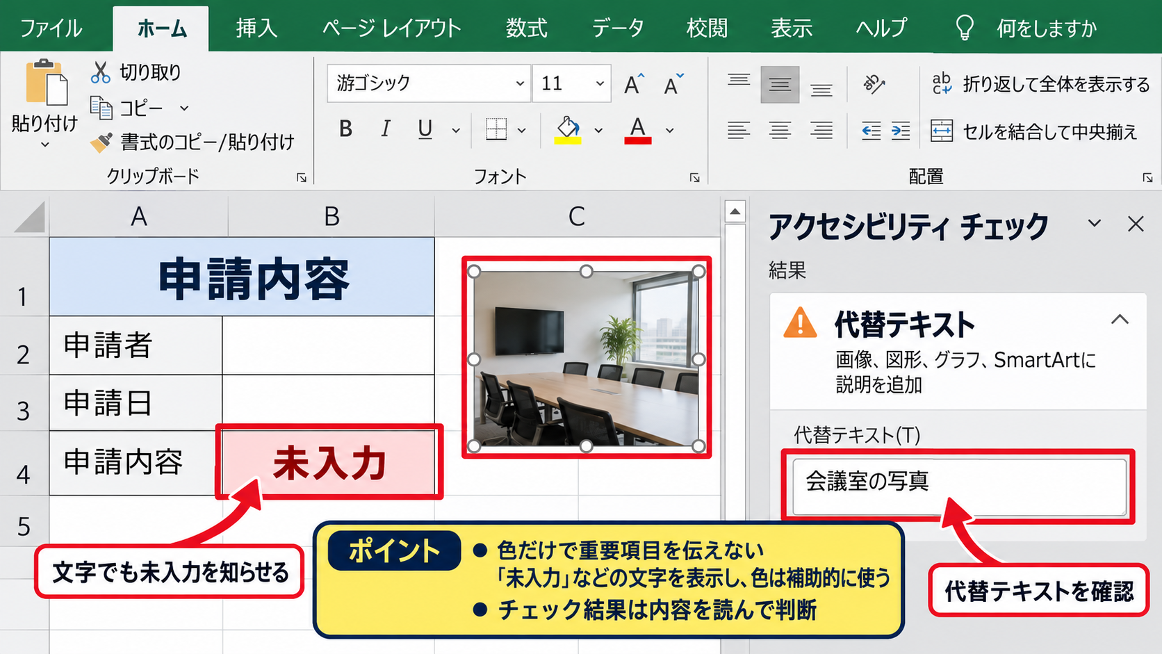The image size is (1162, 654).
Task: Switch to the 校閲 tab
Action: click(x=707, y=28)
